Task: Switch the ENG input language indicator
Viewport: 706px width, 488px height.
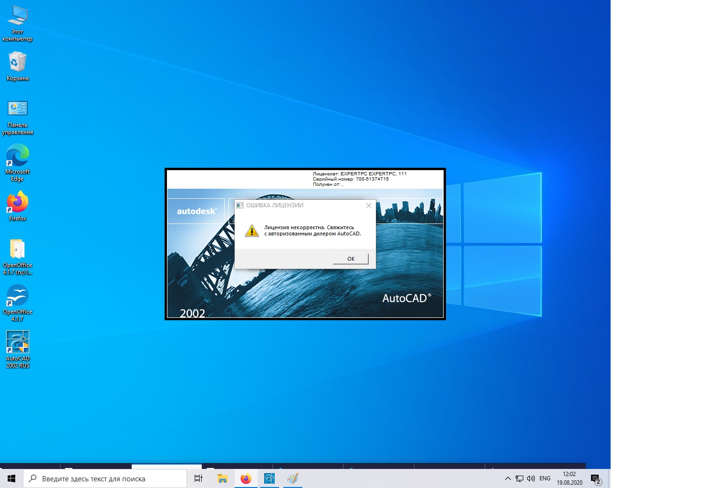Action: [x=545, y=478]
